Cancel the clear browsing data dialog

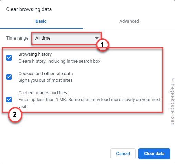(123, 154)
